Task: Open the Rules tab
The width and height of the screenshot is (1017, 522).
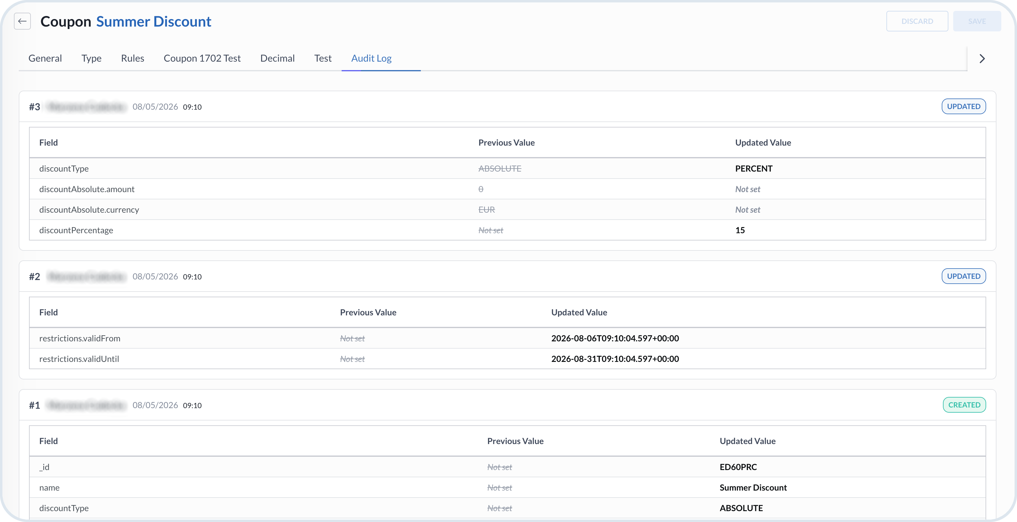Action: (132, 58)
